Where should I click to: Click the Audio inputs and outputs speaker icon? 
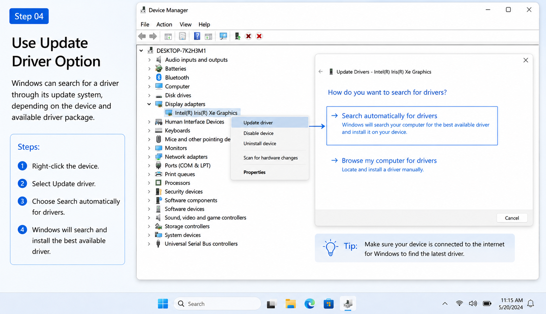coord(159,59)
